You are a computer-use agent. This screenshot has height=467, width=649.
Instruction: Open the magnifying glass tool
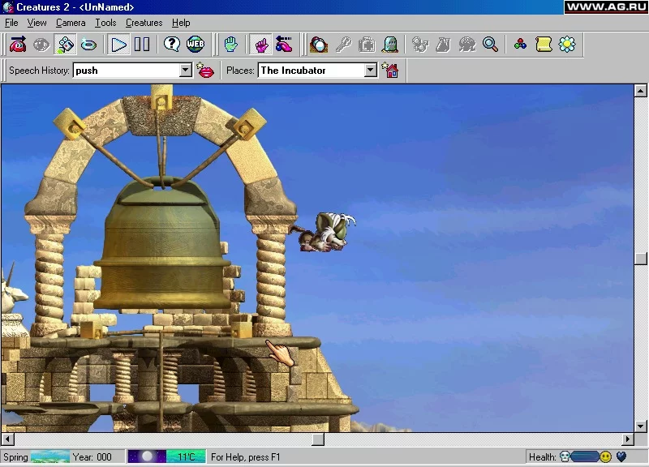[491, 45]
